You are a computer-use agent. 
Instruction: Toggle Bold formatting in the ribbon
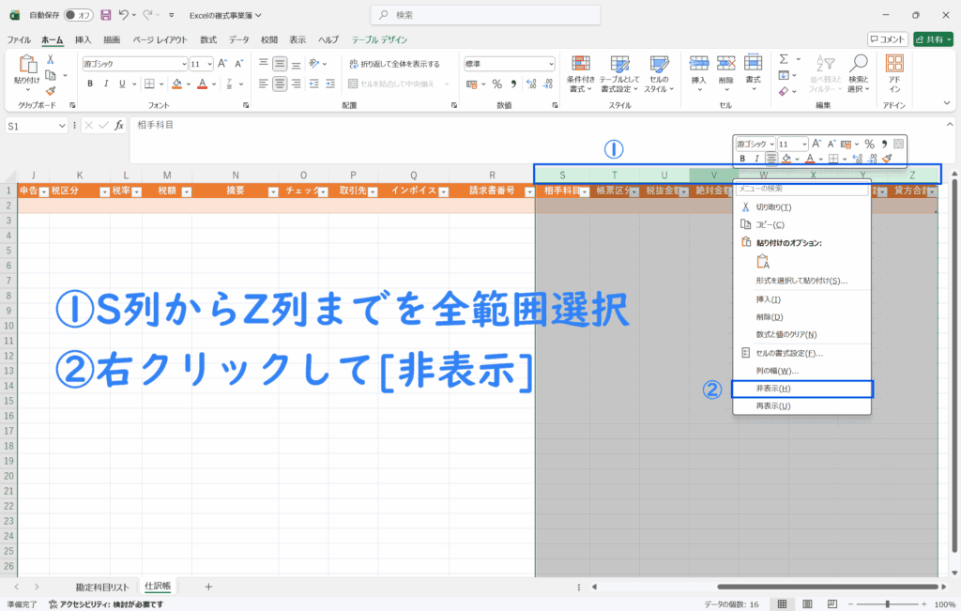coord(90,84)
